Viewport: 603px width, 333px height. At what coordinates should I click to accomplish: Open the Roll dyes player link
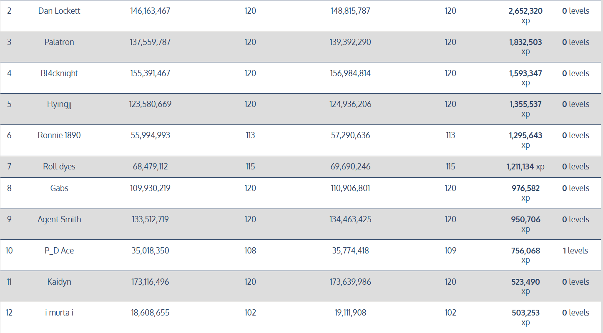tap(59, 167)
